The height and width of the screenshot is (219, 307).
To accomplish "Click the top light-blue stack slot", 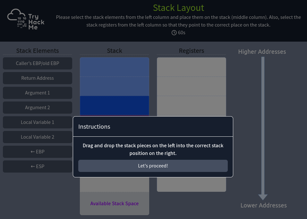I will click(115, 67).
